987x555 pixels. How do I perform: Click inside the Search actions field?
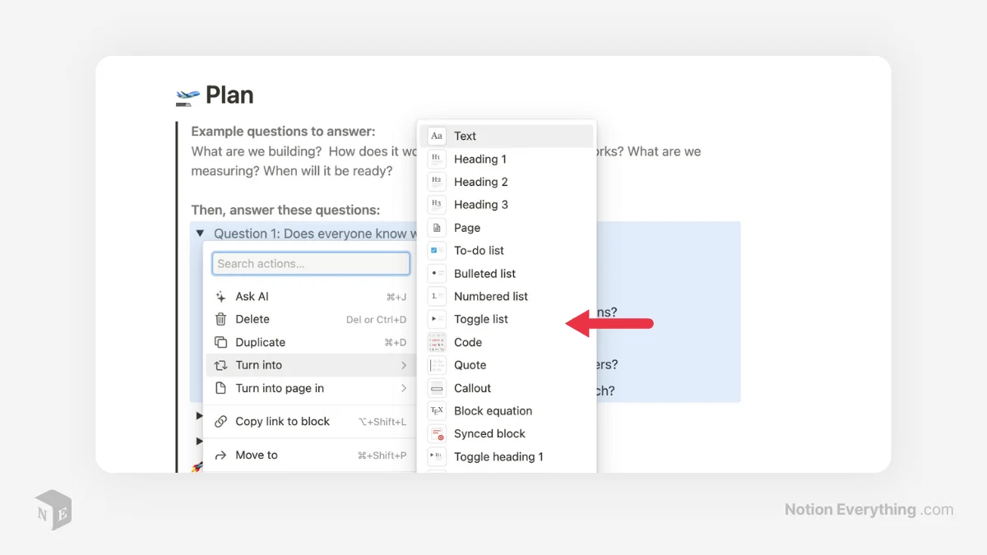click(x=310, y=263)
